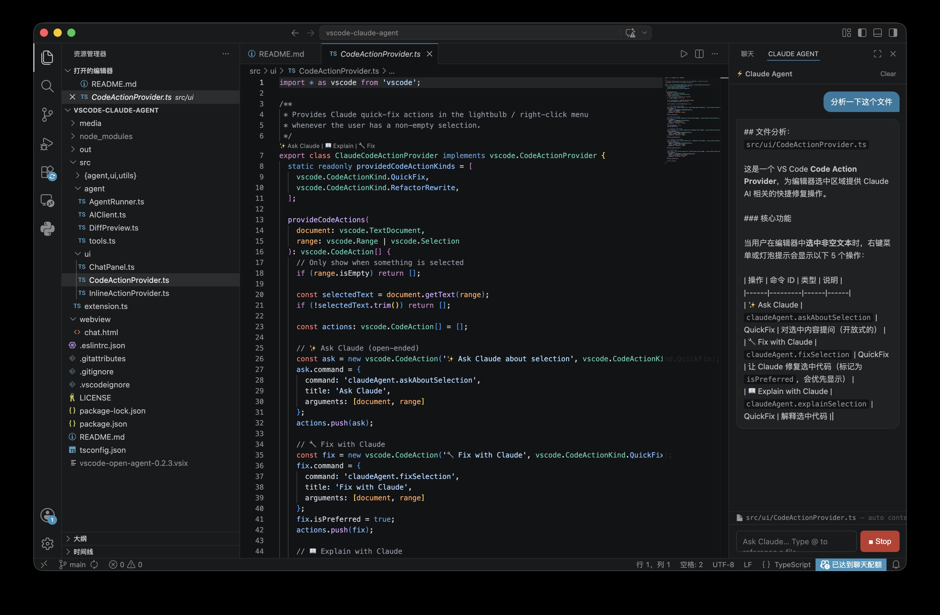The width and height of the screenshot is (940, 615).
Task: Change the LF end-of-line sequence
Action: (x=748, y=564)
